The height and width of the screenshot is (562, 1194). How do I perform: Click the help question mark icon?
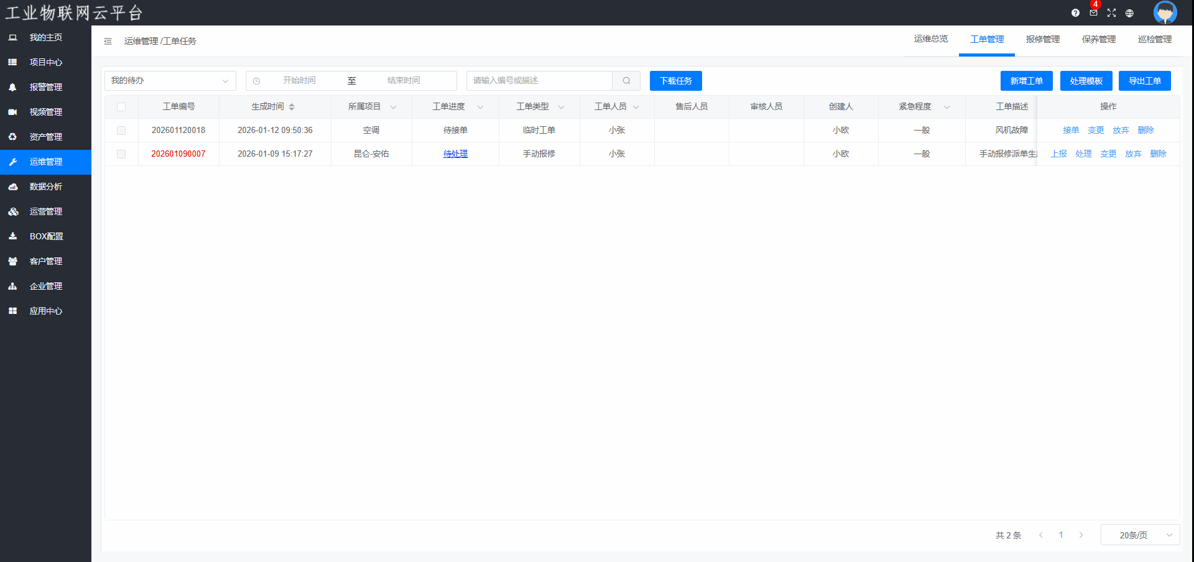[1075, 13]
